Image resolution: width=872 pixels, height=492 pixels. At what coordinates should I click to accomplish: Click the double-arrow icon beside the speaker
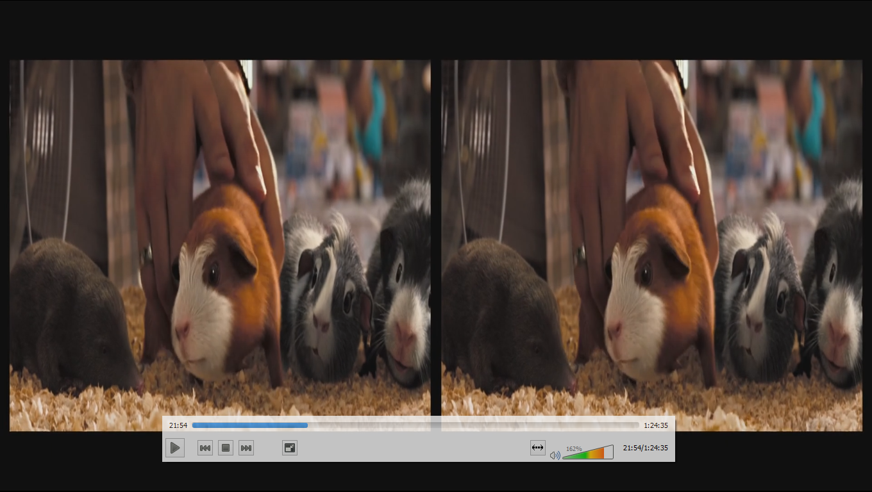point(538,447)
